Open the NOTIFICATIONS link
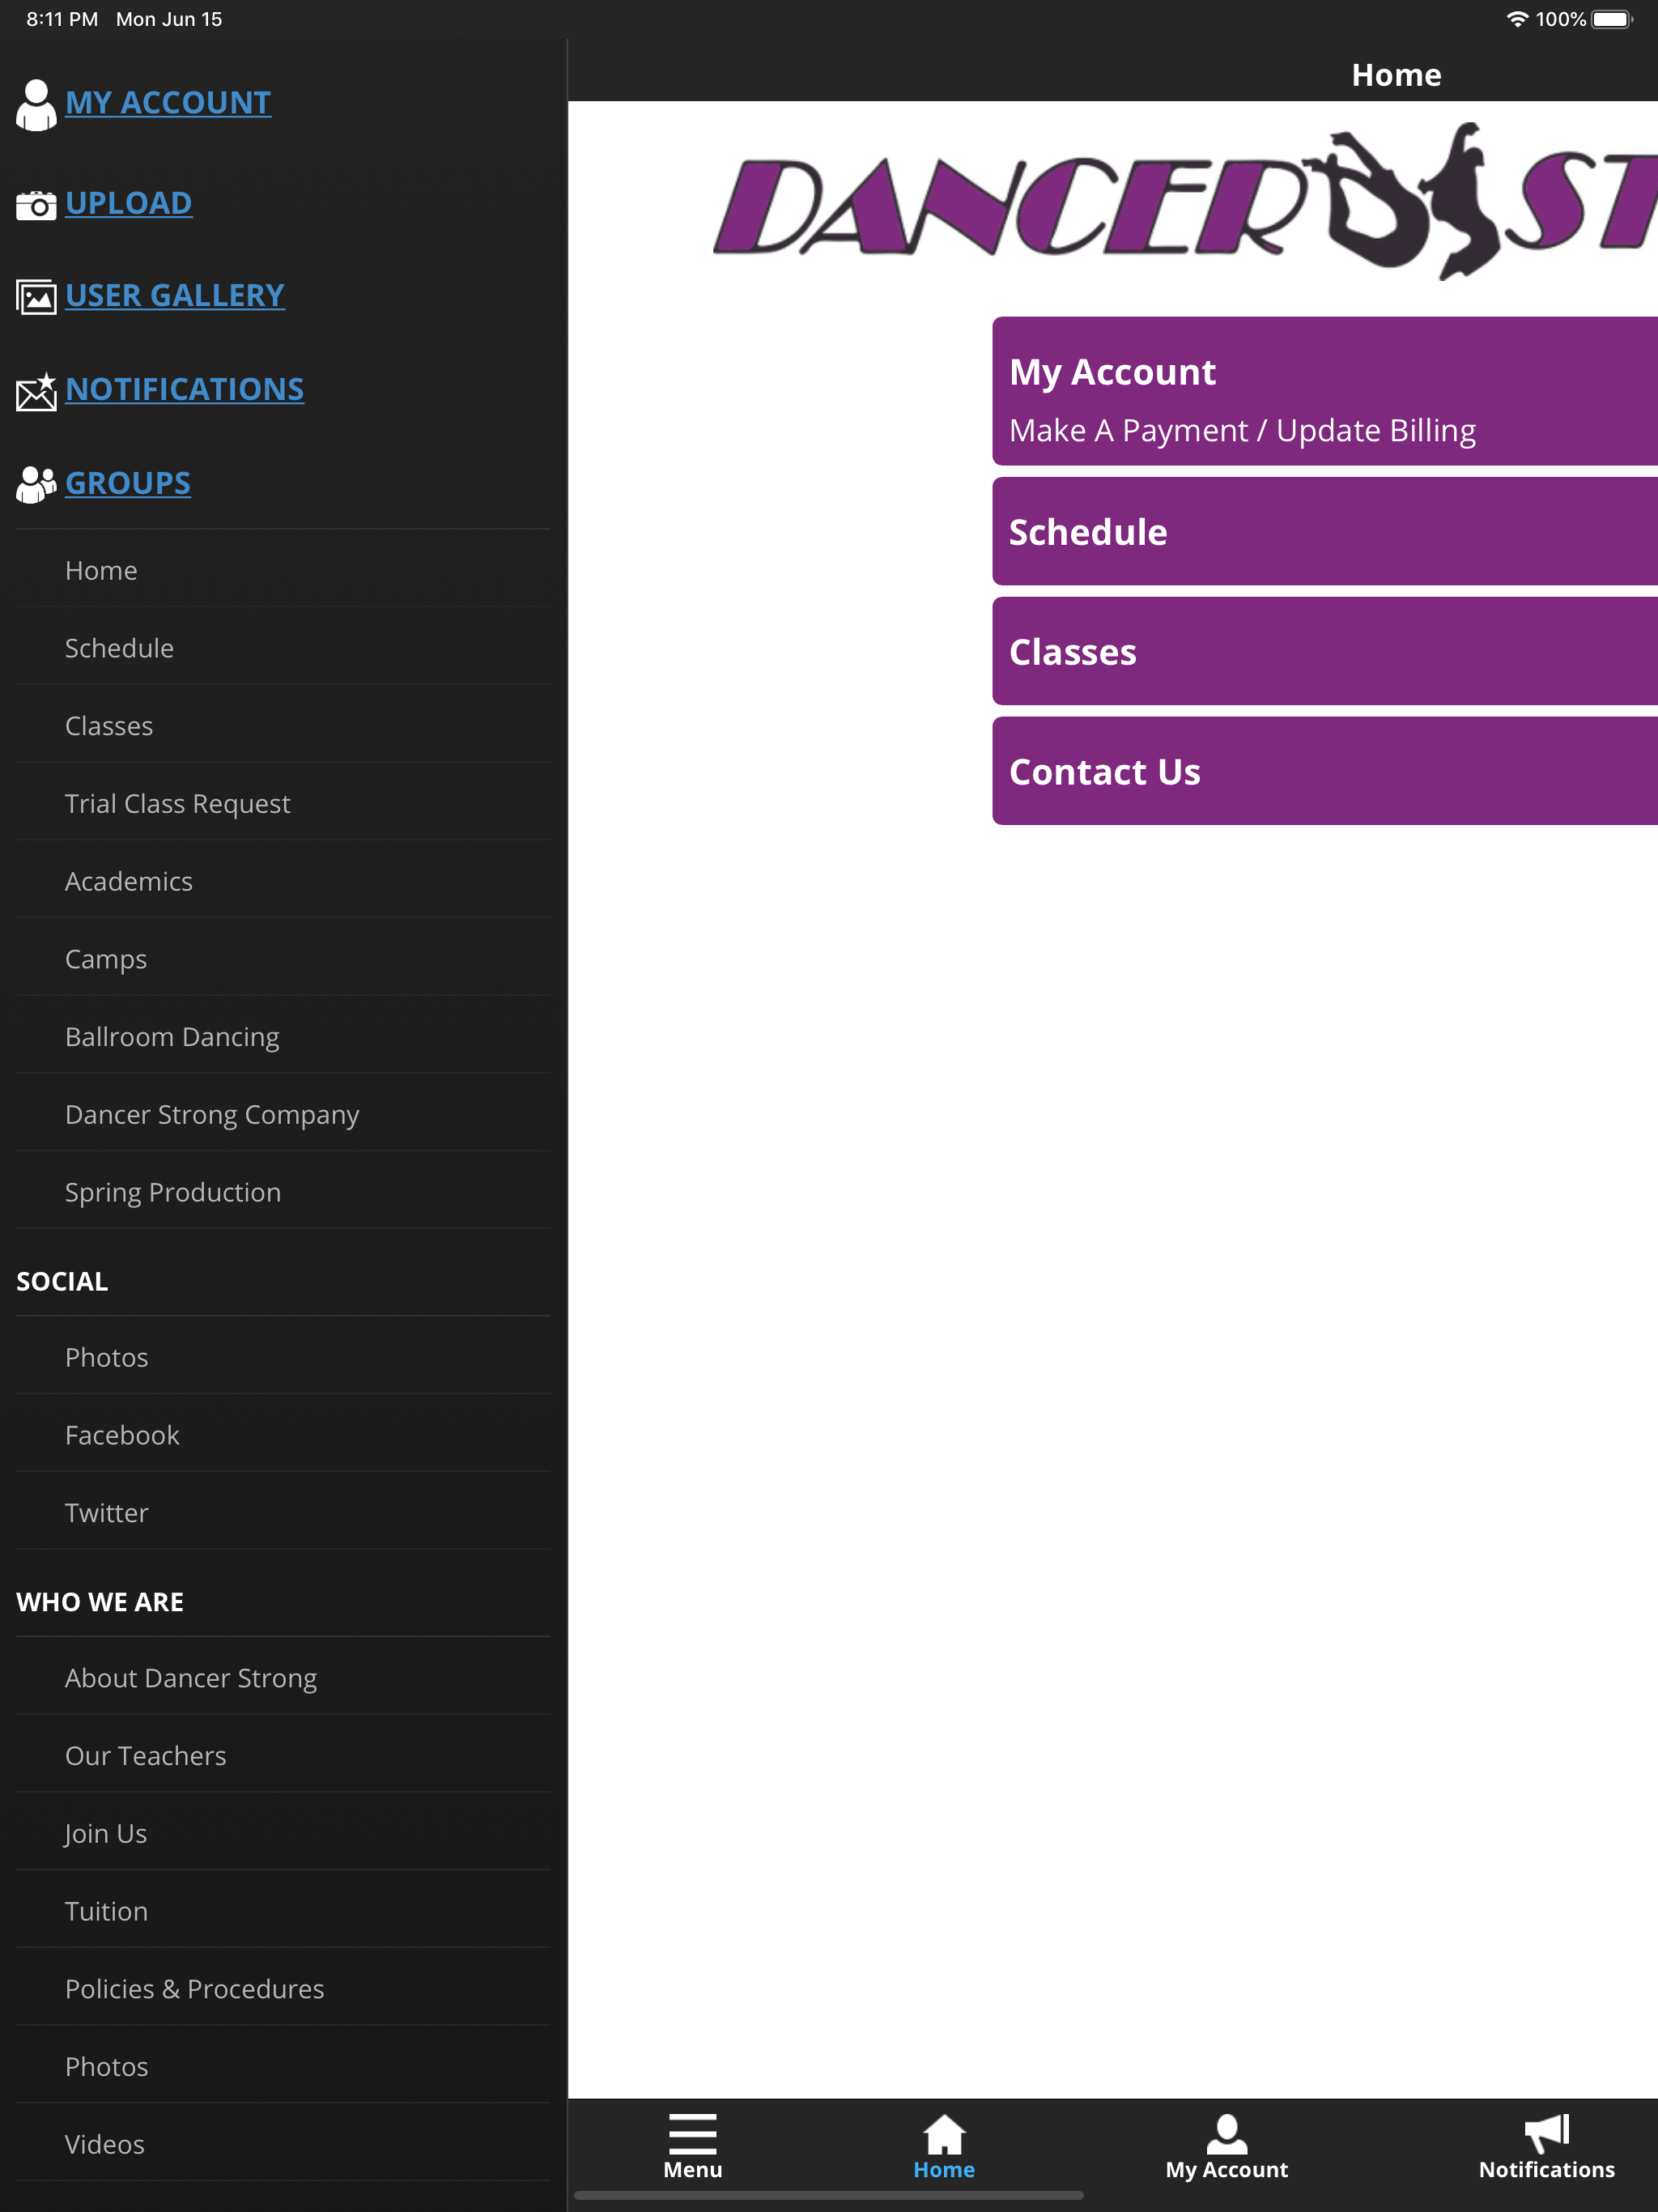1658x2212 pixels. [x=184, y=389]
